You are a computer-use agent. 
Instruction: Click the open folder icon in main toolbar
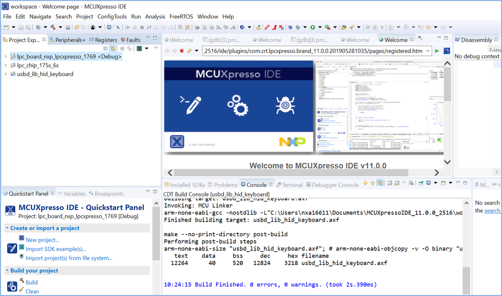click(344, 27)
